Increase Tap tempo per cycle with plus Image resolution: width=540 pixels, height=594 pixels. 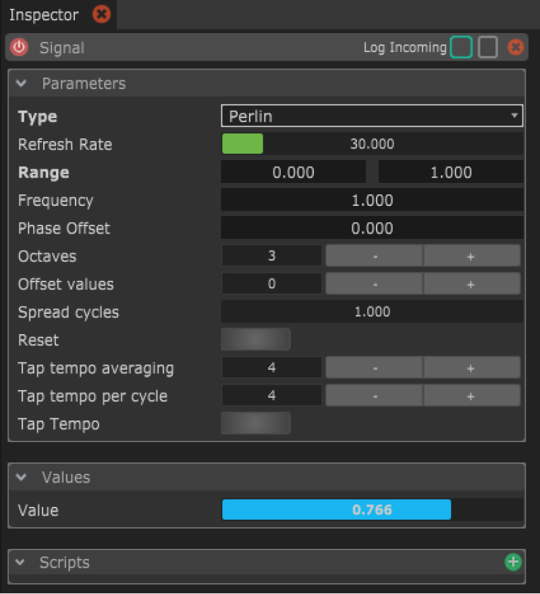(471, 396)
